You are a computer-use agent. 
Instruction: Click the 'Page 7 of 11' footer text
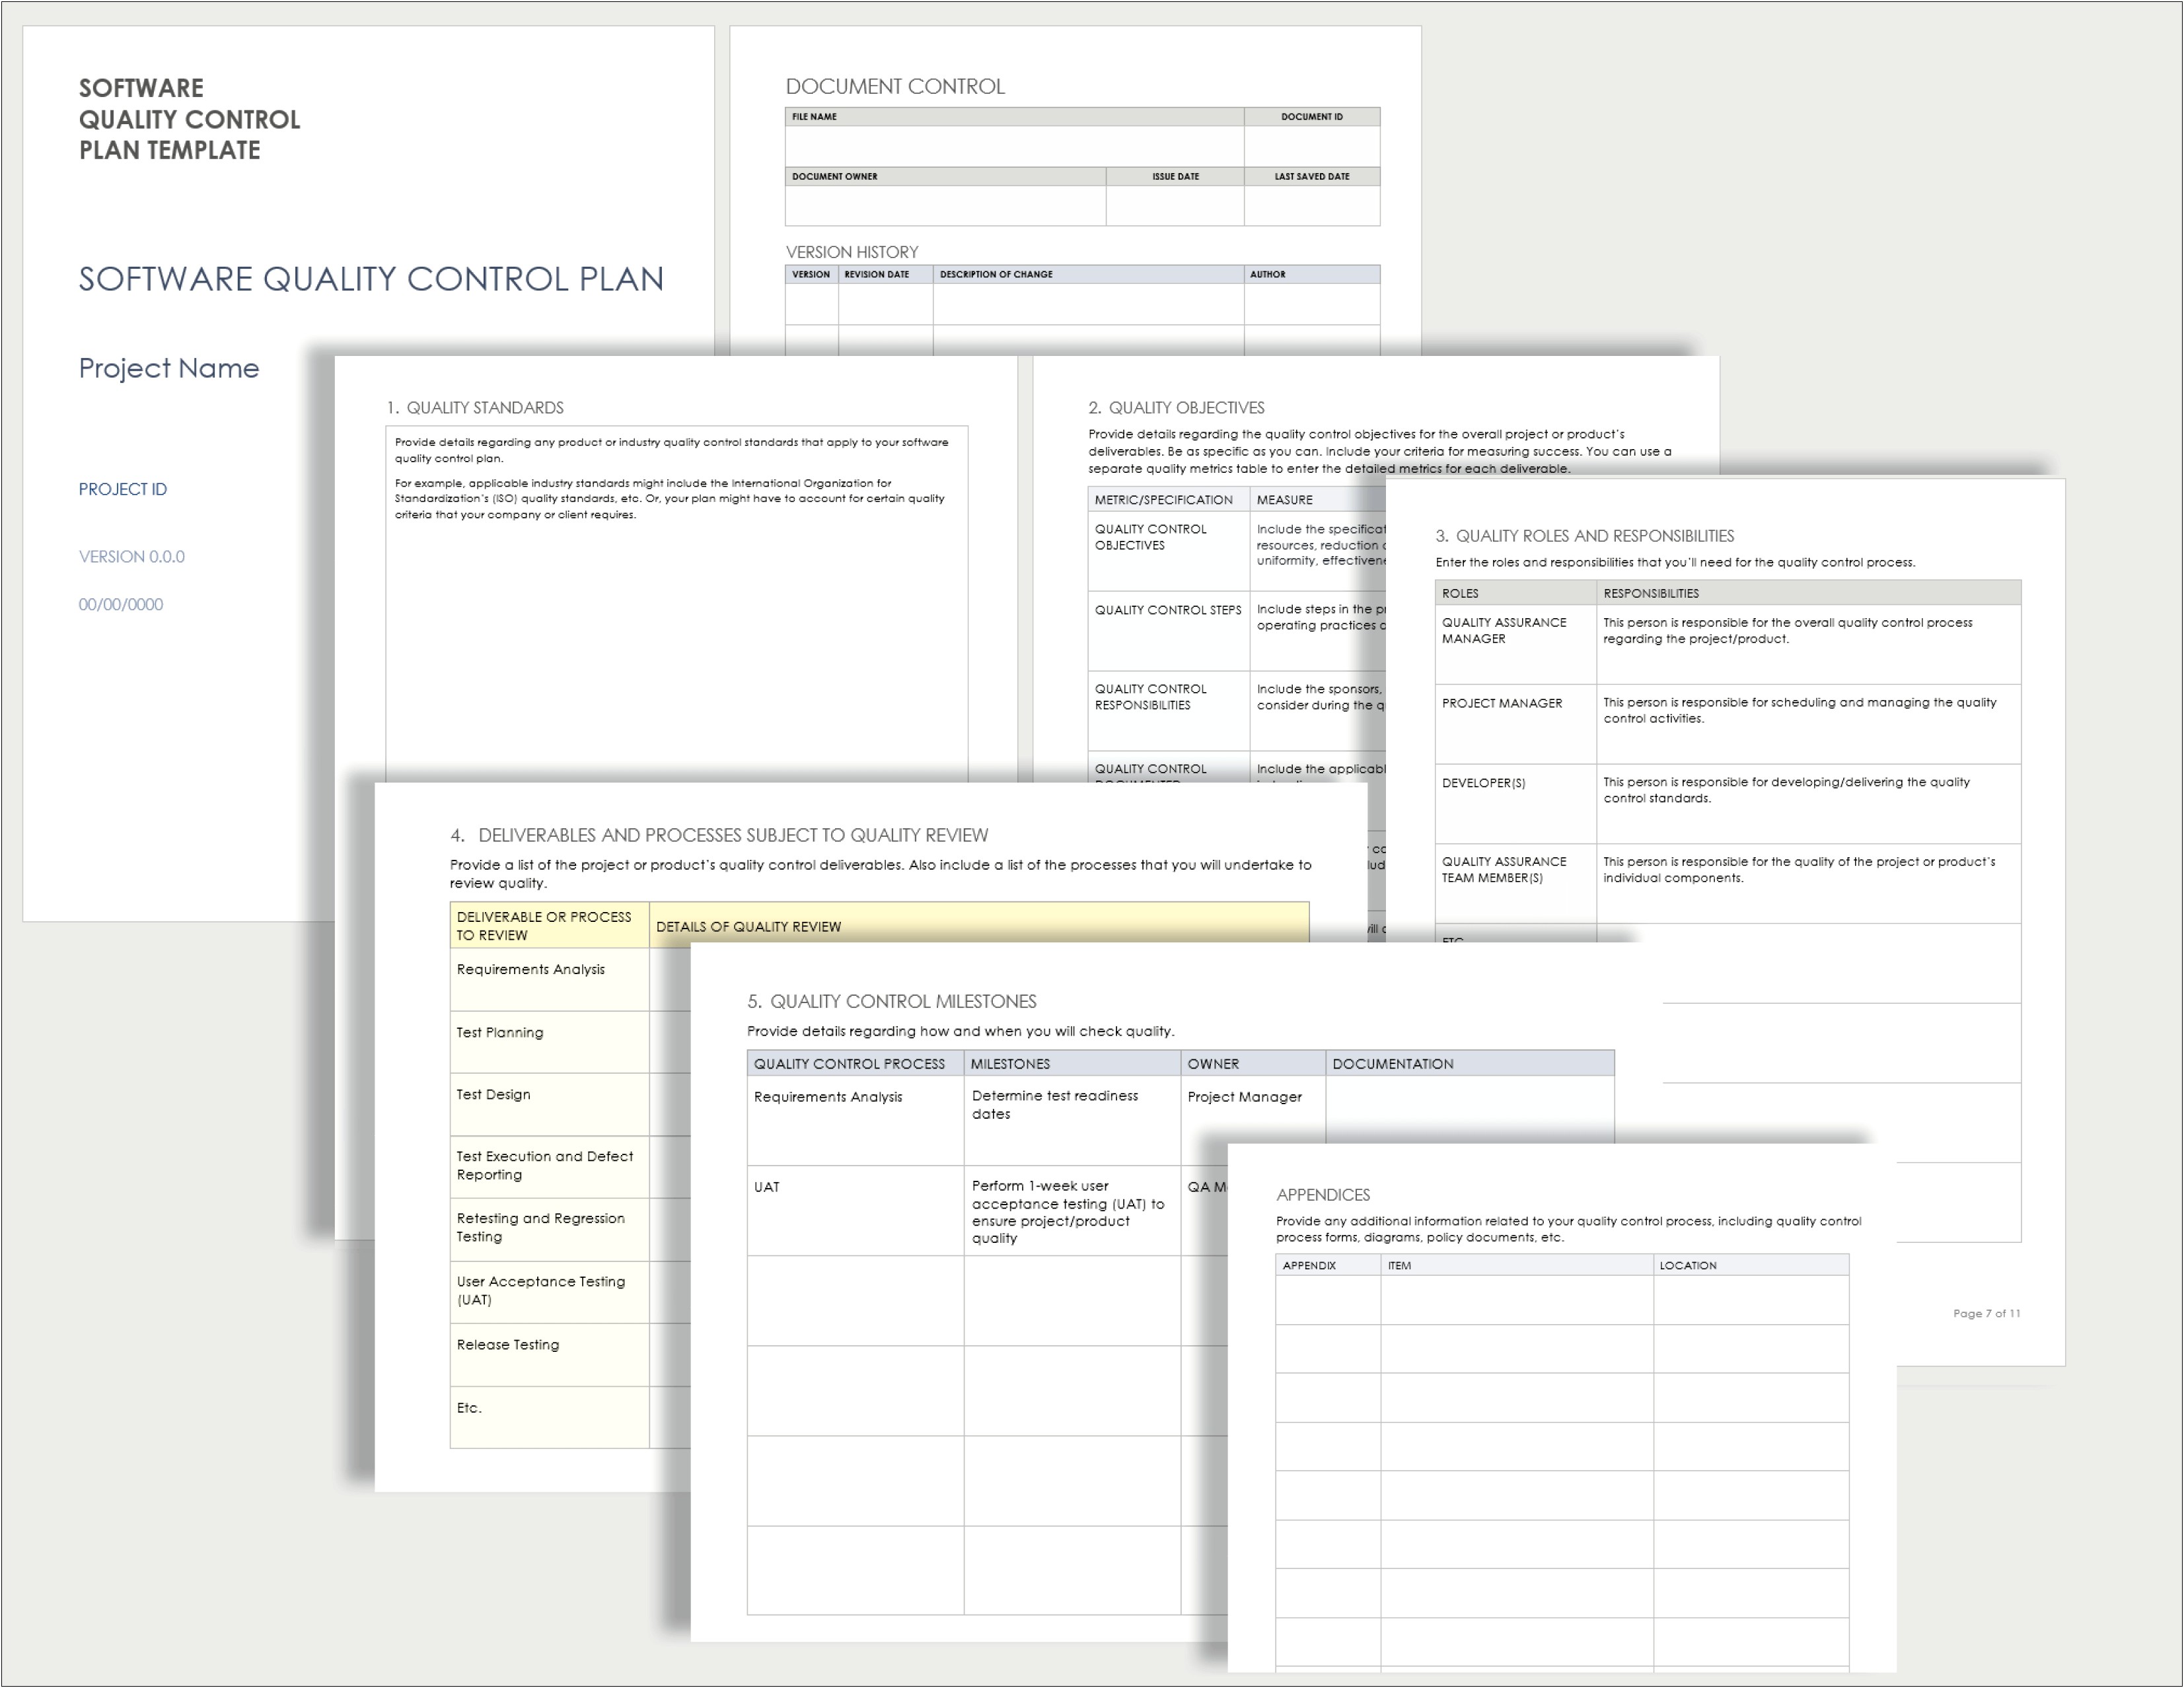point(1986,1314)
